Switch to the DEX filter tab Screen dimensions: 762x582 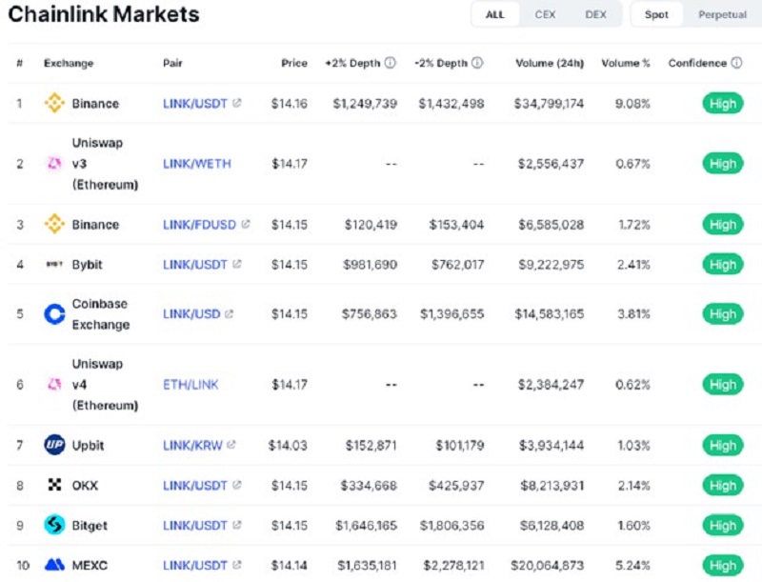click(x=596, y=14)
